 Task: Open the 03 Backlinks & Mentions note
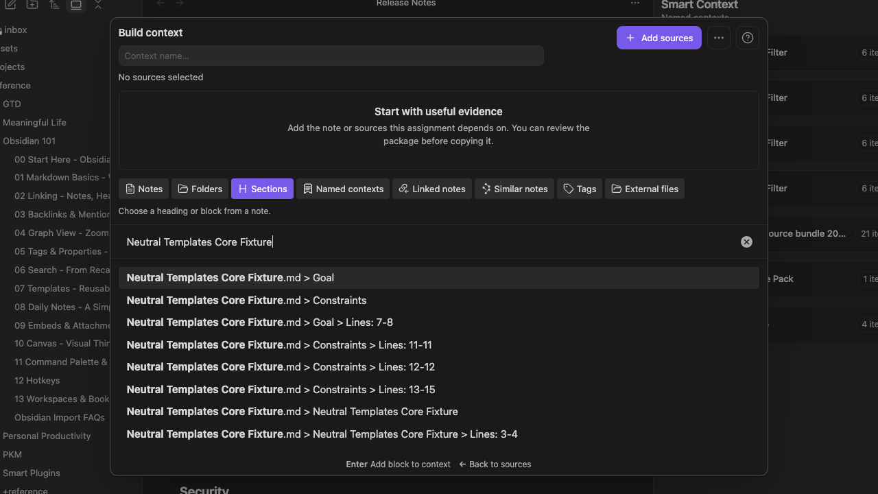coord(60,215)
